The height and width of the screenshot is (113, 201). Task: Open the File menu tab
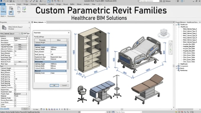click(x=3, y=4)
